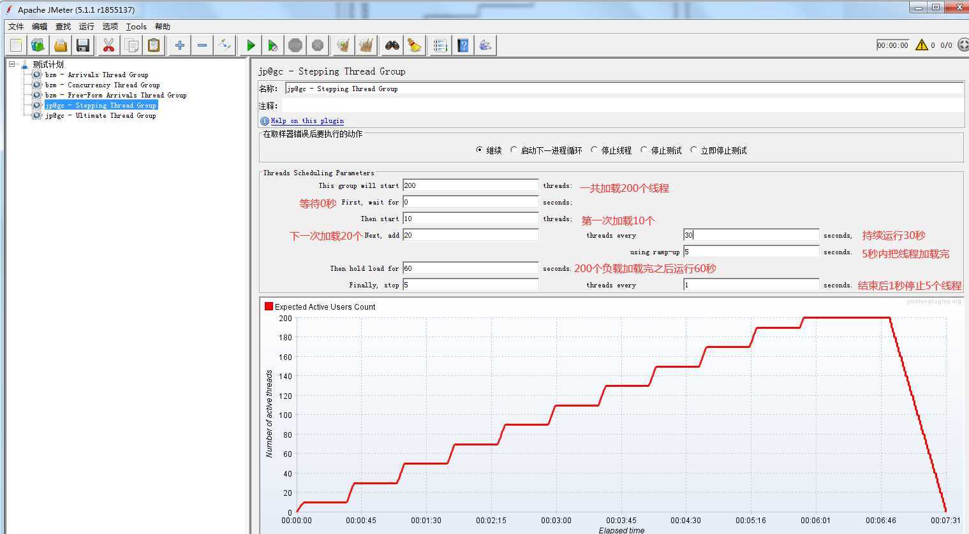Click the elapsed time 00:00:00 display
The image size is (969, 534).
(892, 45)
